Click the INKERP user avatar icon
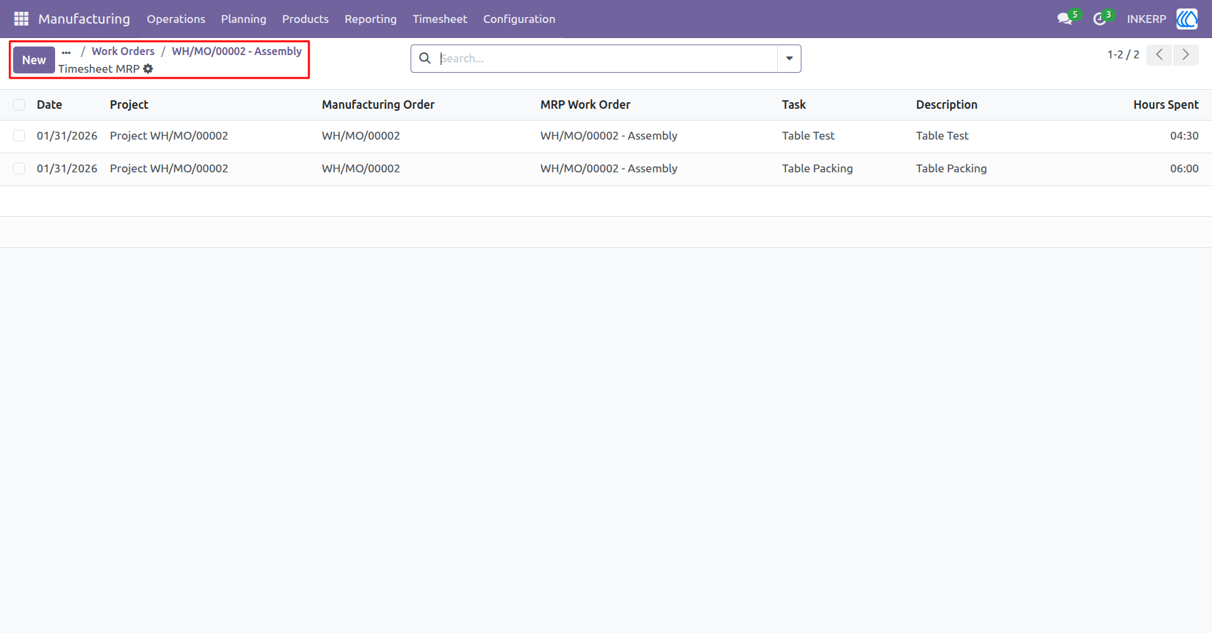Image resolution: width=1212 pixels, height=633 pixels. click(1187, 19)
